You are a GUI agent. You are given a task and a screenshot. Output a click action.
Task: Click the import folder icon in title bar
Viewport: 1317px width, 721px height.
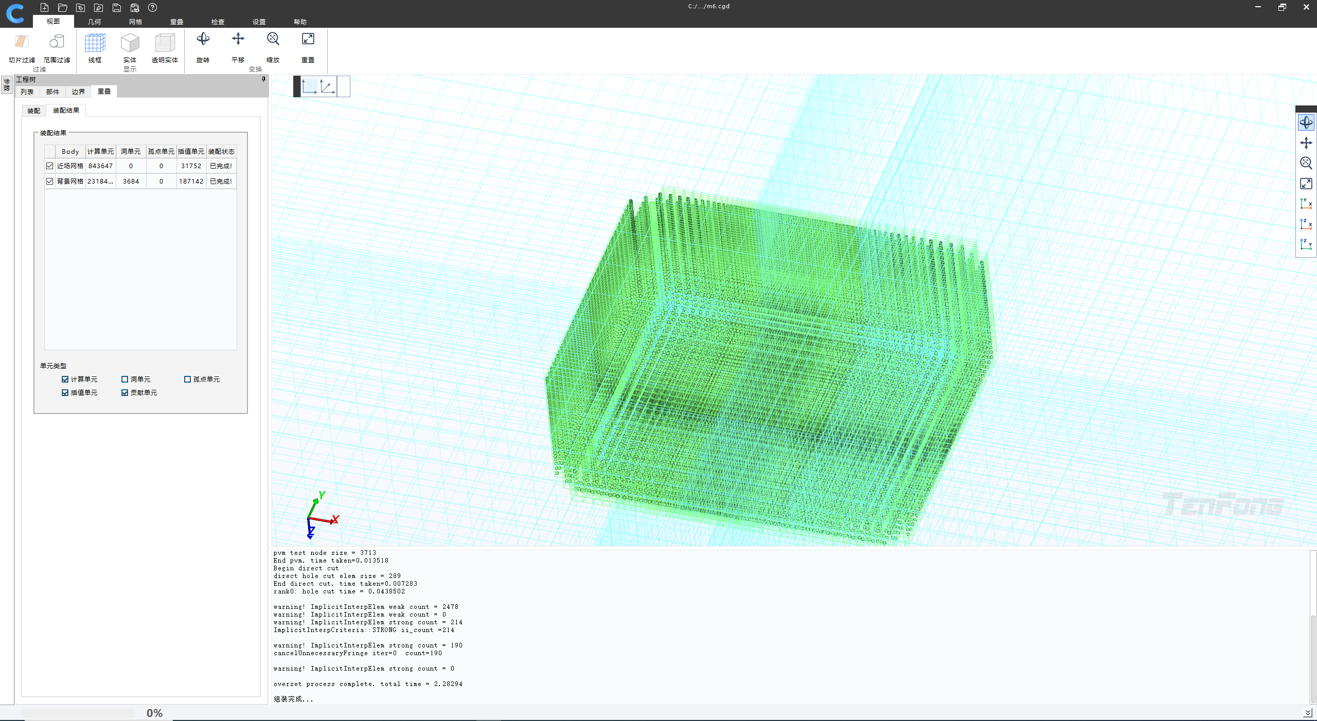[x=81, y=8]
